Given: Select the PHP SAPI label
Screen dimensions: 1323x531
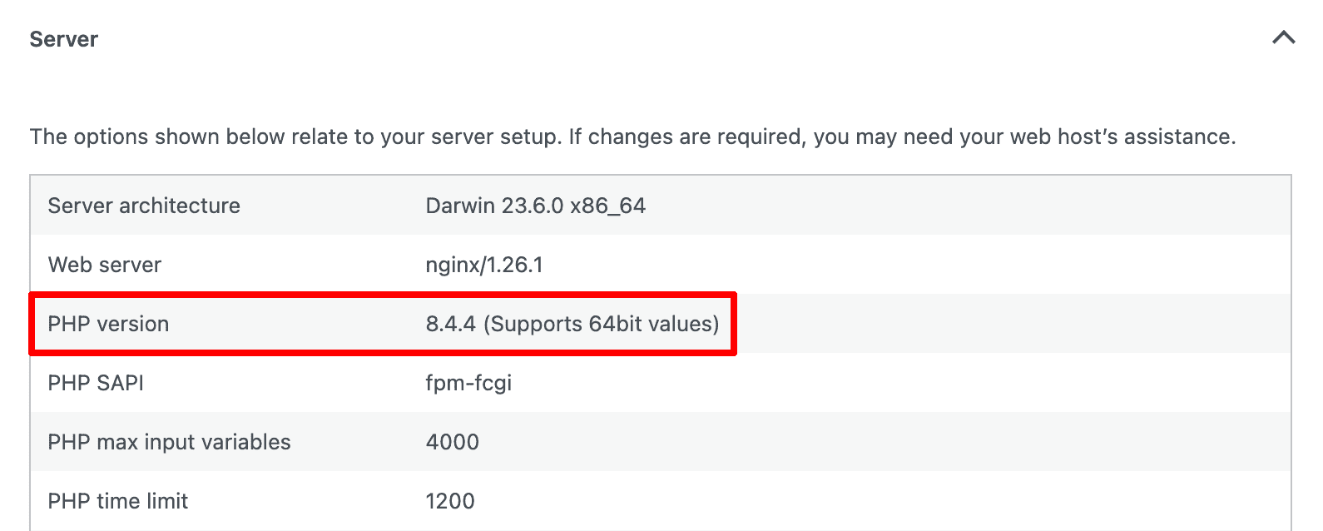Looking at the screenshot, I should pos(96,383).
